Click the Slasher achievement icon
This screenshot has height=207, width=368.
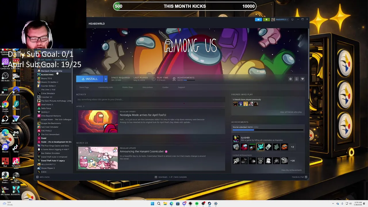coord(236,139)
